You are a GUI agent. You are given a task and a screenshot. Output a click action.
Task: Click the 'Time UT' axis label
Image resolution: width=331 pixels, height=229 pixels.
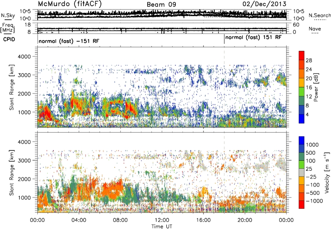pos(161,226)
